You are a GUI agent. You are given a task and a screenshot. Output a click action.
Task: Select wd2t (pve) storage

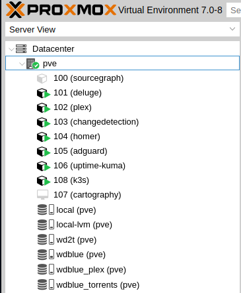pos(77,240)
